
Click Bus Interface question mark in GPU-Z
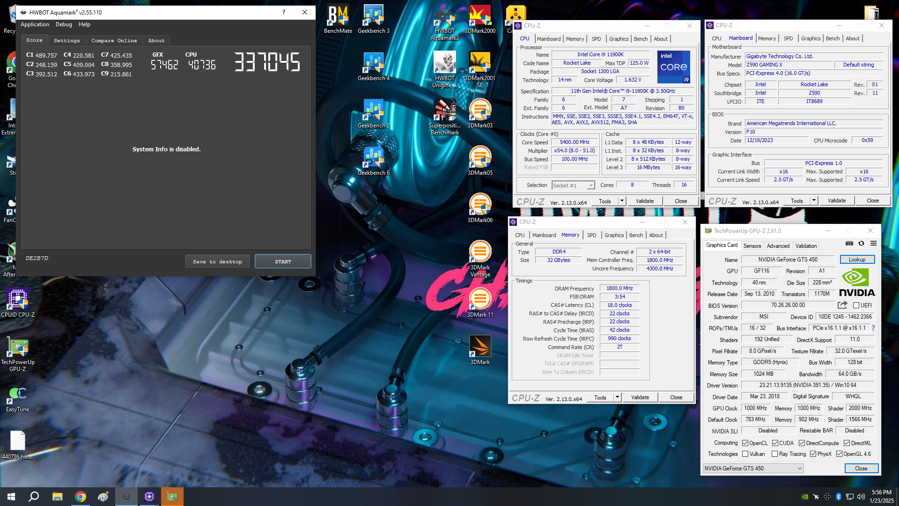click(x=873, y=328)
